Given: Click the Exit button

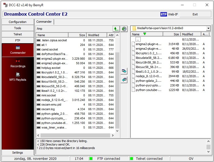Looking at the screenshot, I should [195, 14].
